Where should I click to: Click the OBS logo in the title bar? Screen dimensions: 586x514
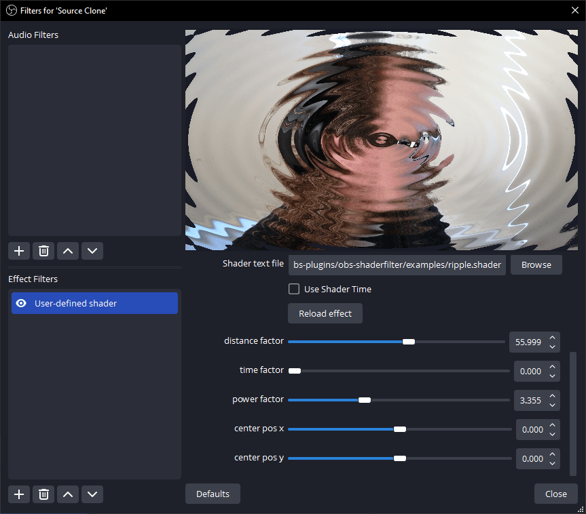(x=12, y=10)
